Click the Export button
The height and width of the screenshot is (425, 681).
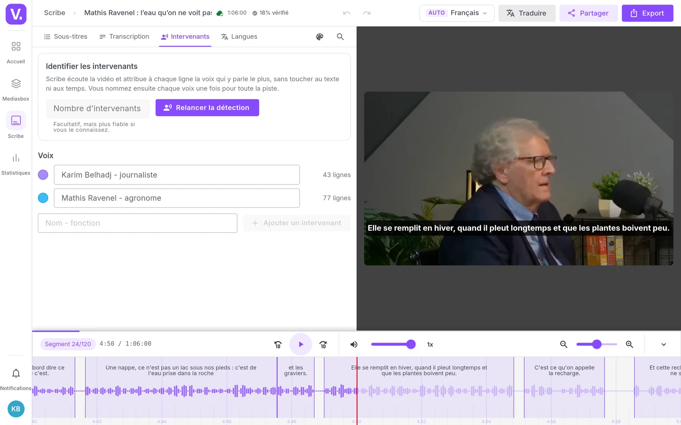coord(647,13)
